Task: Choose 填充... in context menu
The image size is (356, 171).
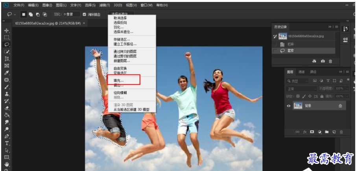Action: click(x=118, y=81)
